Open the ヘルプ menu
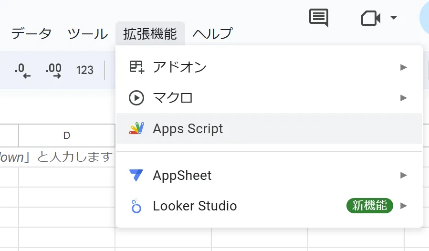The height and width of the screenshot is (251, 429). click(x=212, y=34)
